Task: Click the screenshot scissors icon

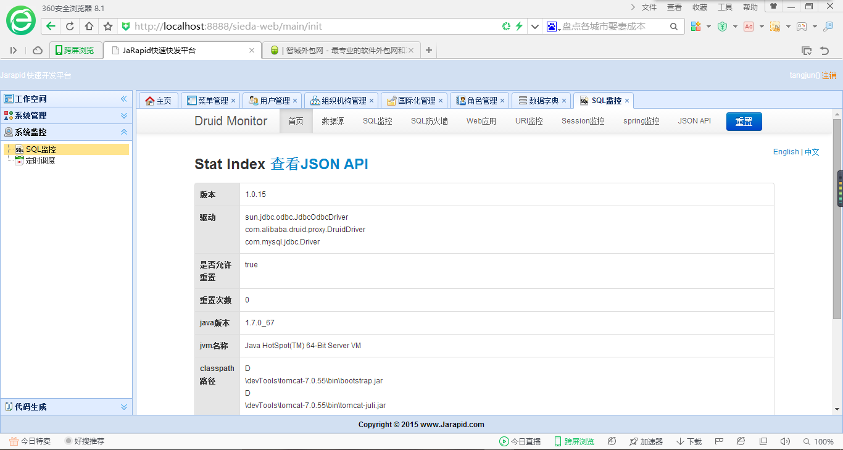Action: 775,27
